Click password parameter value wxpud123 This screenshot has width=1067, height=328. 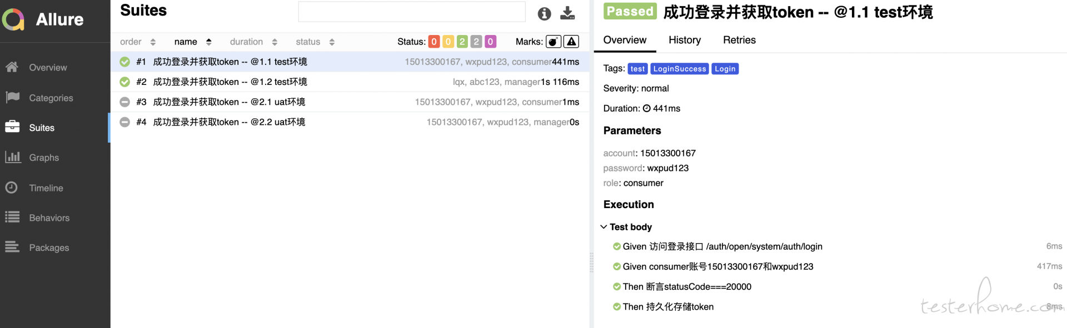pos(668,168)
